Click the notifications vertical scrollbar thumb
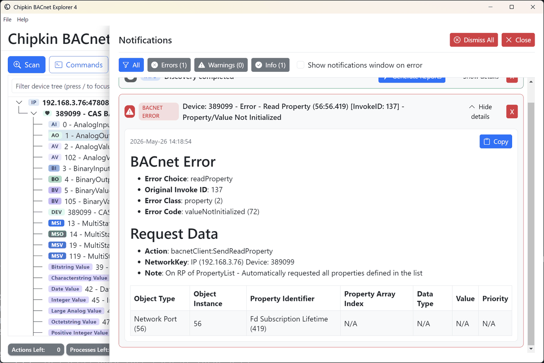544x363 pixels. click(x=531, y=223)
